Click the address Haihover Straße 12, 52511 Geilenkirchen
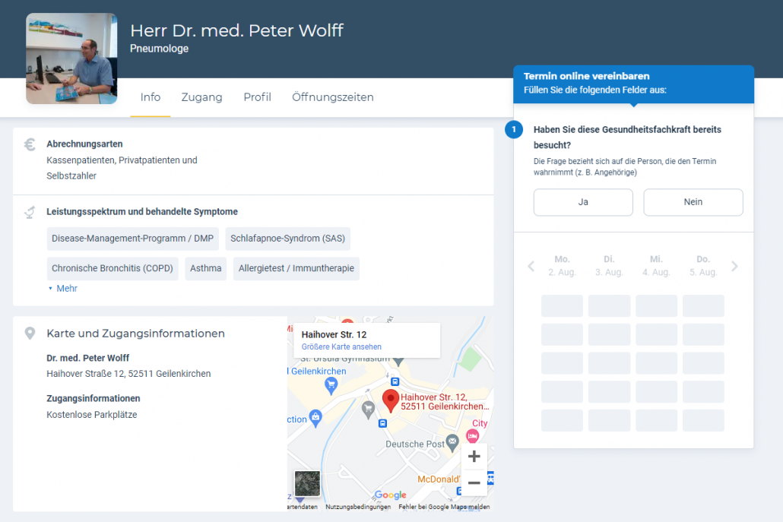 pyautogui.click(x=128, y=374)
